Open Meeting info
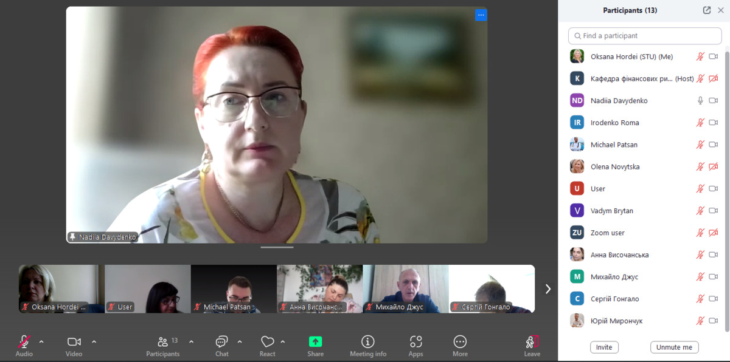The height and width of the screenshot is (362, 730). [368, 341]
